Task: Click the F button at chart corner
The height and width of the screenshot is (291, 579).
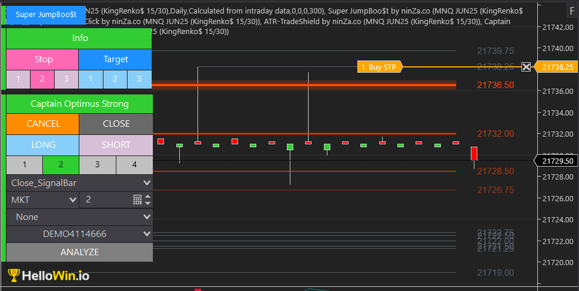Action: pyautogui.click(x=571, y=12)
